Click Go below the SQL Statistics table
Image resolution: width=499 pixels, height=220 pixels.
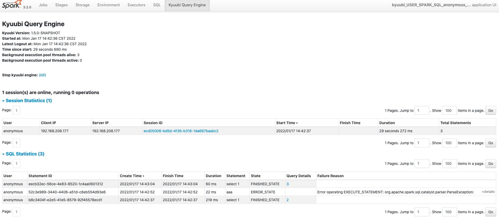(491, 212)
